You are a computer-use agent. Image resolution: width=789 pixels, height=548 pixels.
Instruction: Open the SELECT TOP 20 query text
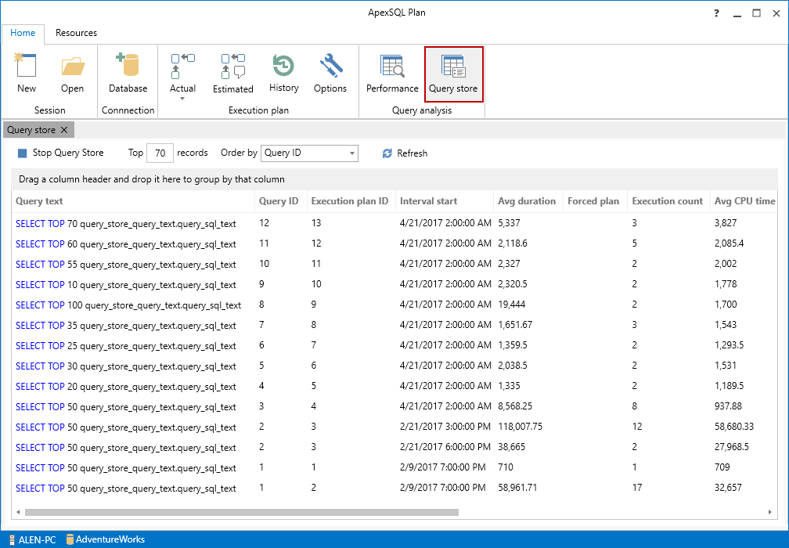126,387
